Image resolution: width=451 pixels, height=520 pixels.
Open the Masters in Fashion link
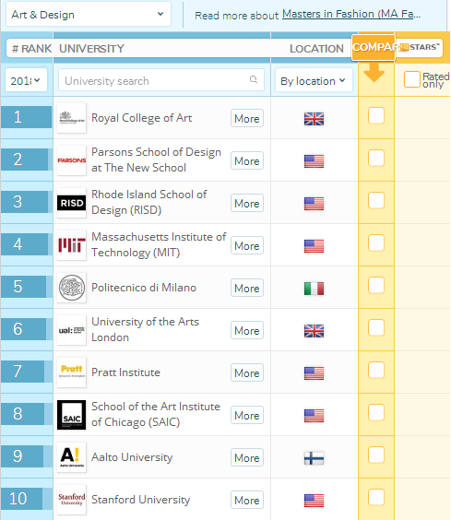351,14
